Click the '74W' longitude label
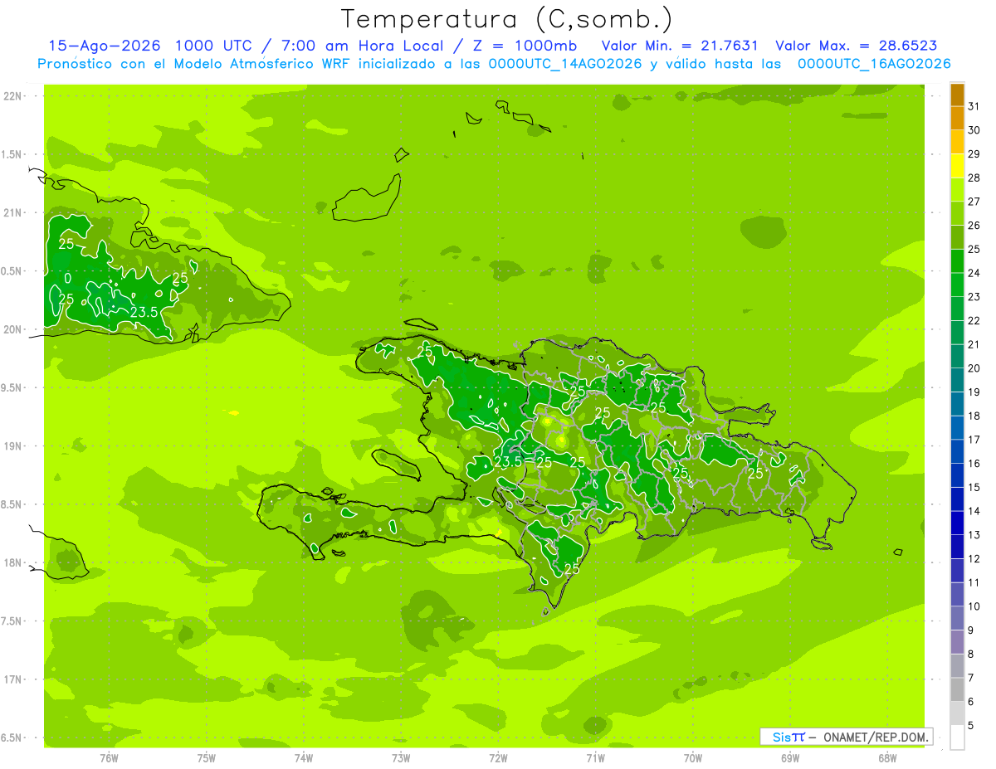 pos(304,758)
